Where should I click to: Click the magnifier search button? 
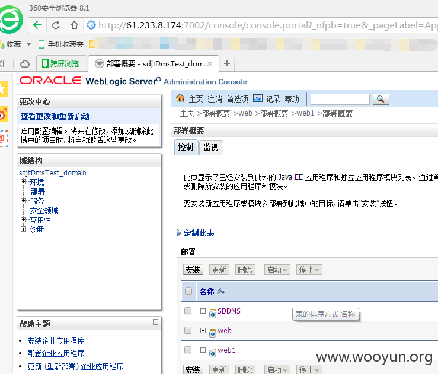[381, 99]
